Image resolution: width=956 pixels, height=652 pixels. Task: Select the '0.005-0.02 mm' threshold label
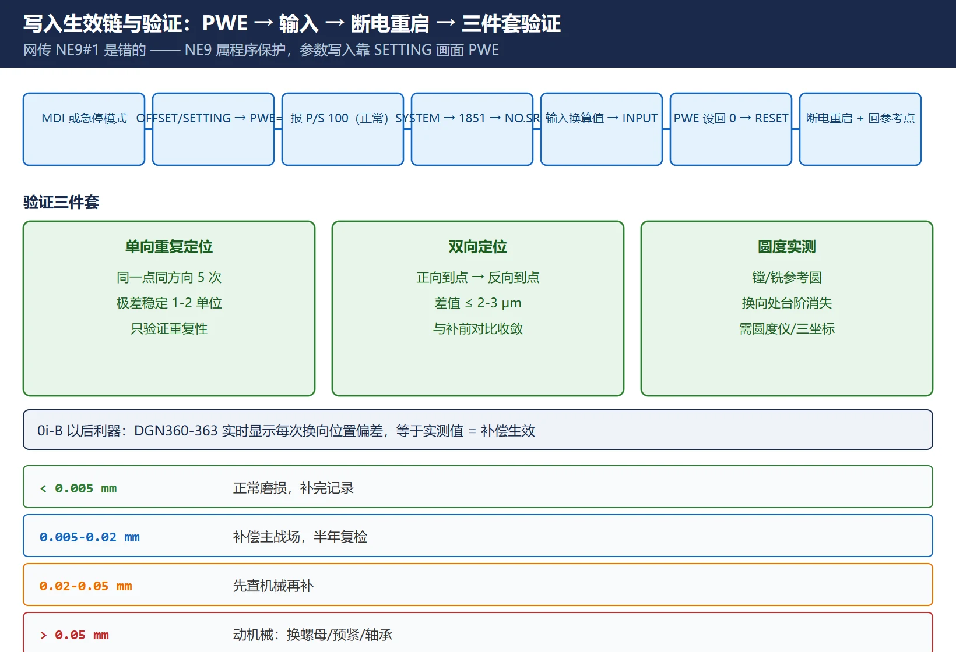90,537
